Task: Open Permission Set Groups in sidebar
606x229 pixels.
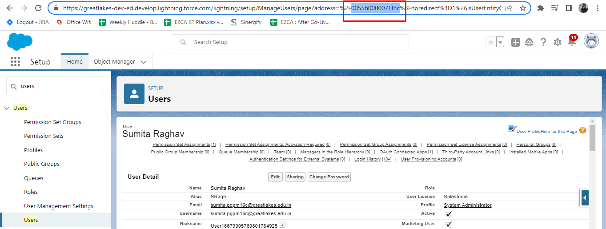Action: click(x=52, y=122)
